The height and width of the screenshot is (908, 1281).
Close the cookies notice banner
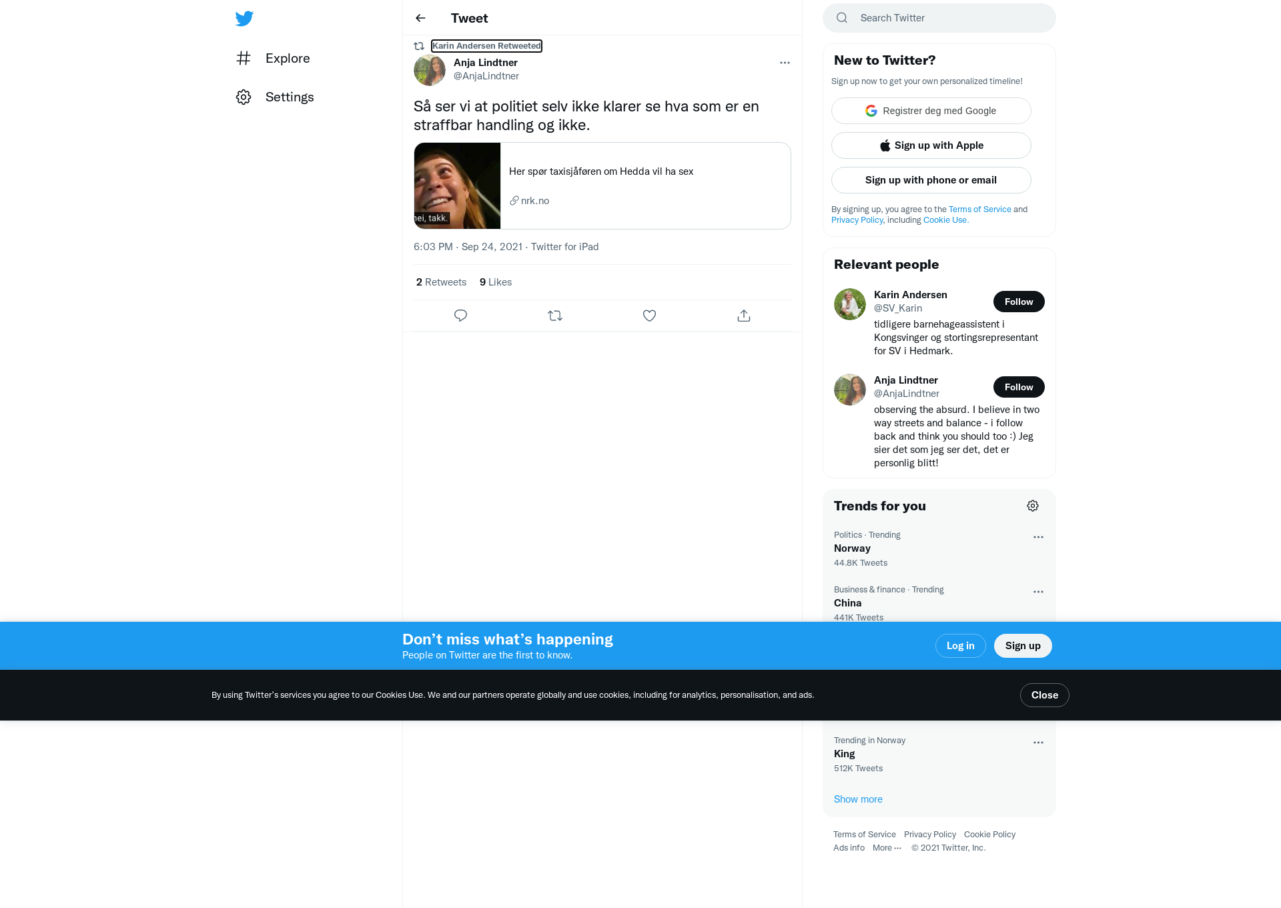1045,695
